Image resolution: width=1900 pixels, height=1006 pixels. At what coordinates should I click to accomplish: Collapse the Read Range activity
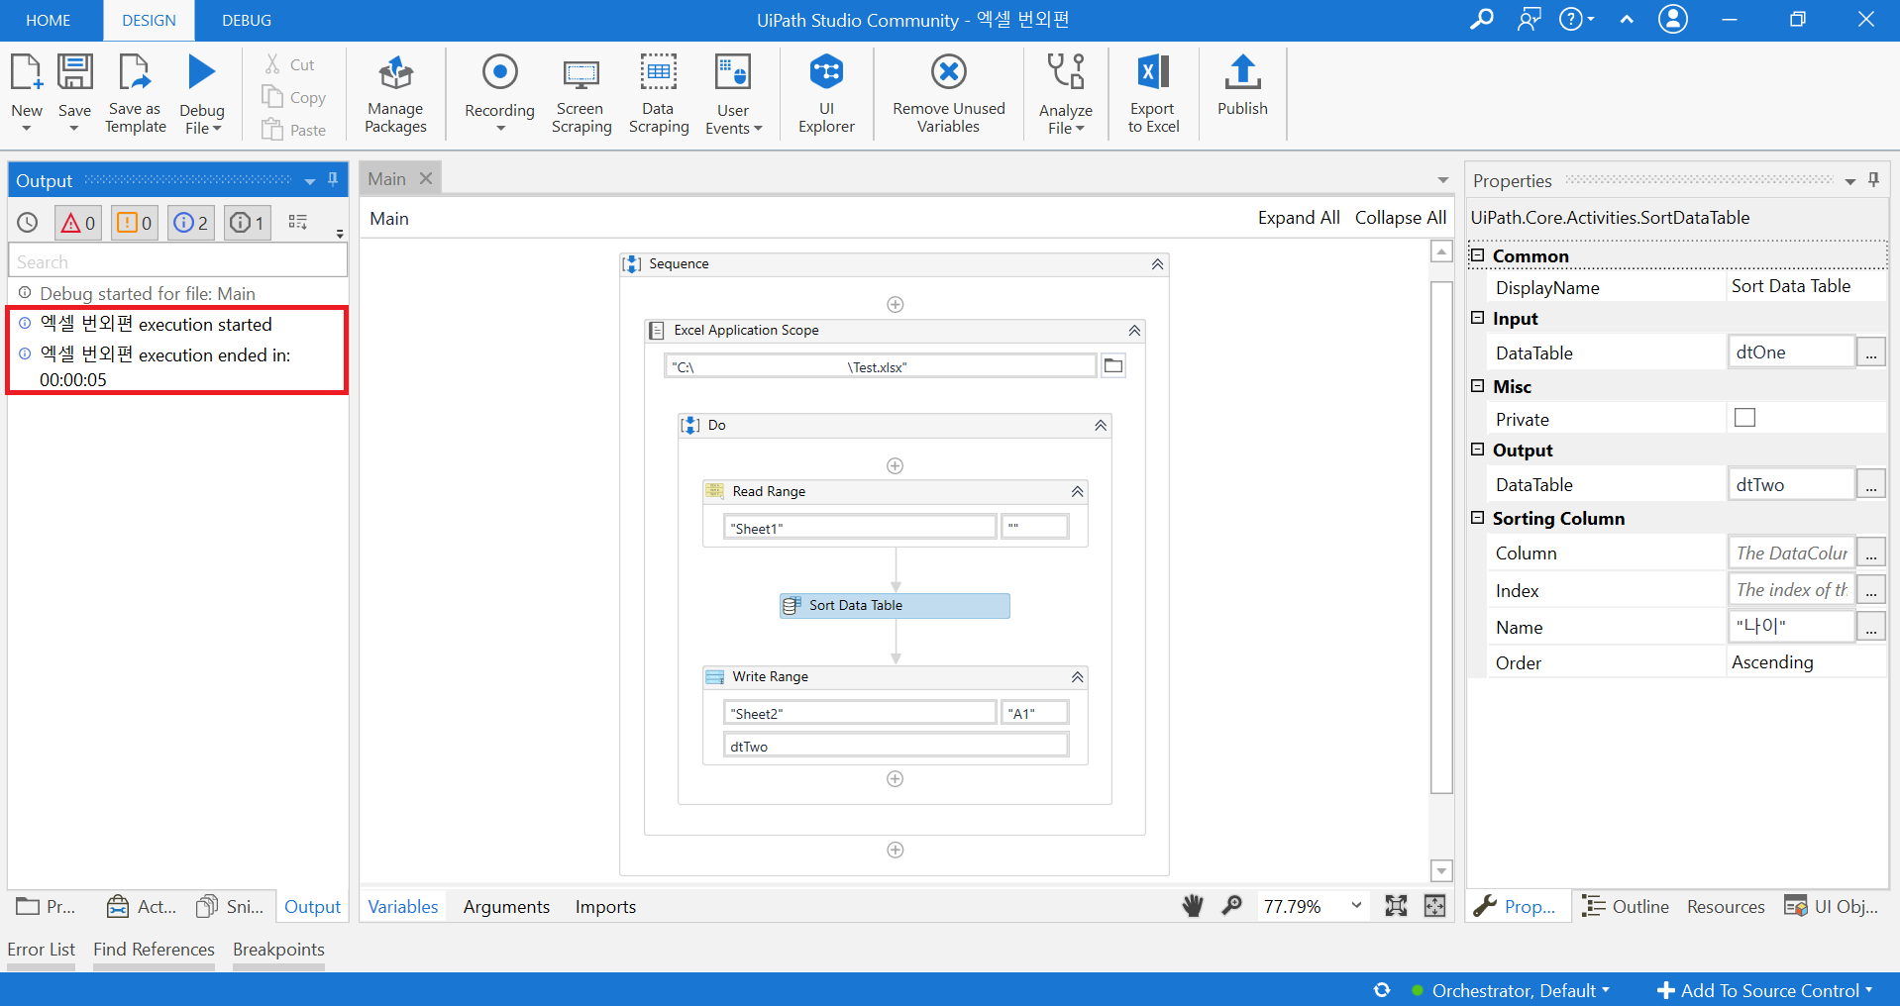click(1078, 492)
